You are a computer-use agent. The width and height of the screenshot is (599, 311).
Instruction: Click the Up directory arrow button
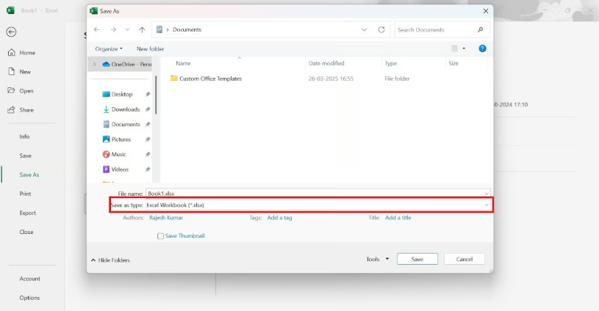[x=142, y=30]
